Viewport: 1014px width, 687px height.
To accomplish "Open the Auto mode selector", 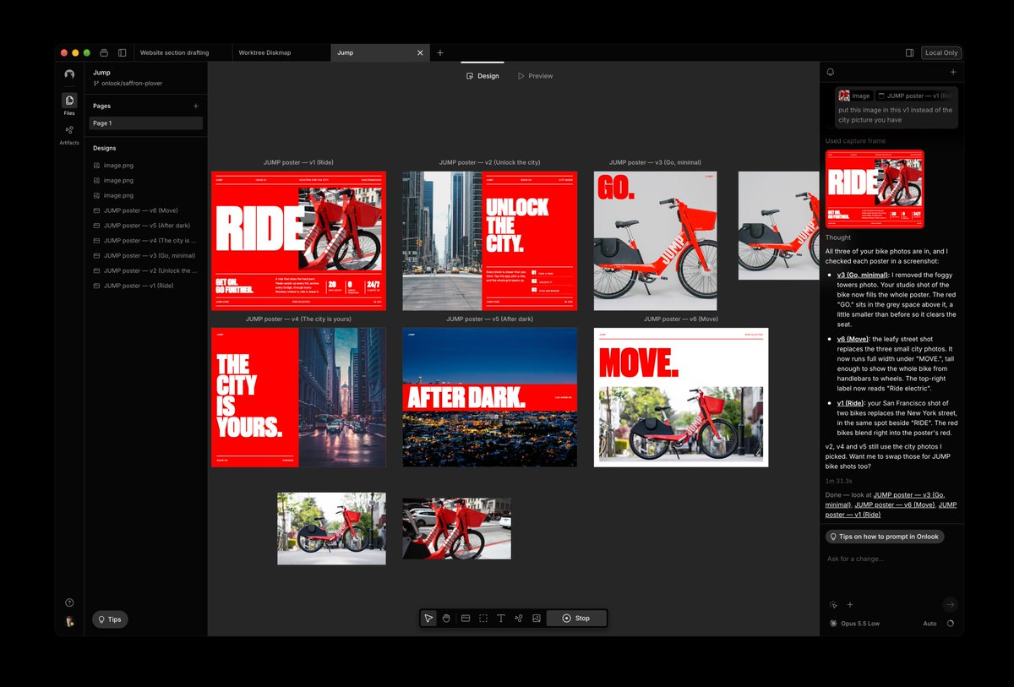I will [929, 624].
